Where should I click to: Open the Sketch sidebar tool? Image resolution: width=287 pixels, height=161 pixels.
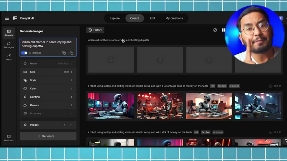(9, 57)
